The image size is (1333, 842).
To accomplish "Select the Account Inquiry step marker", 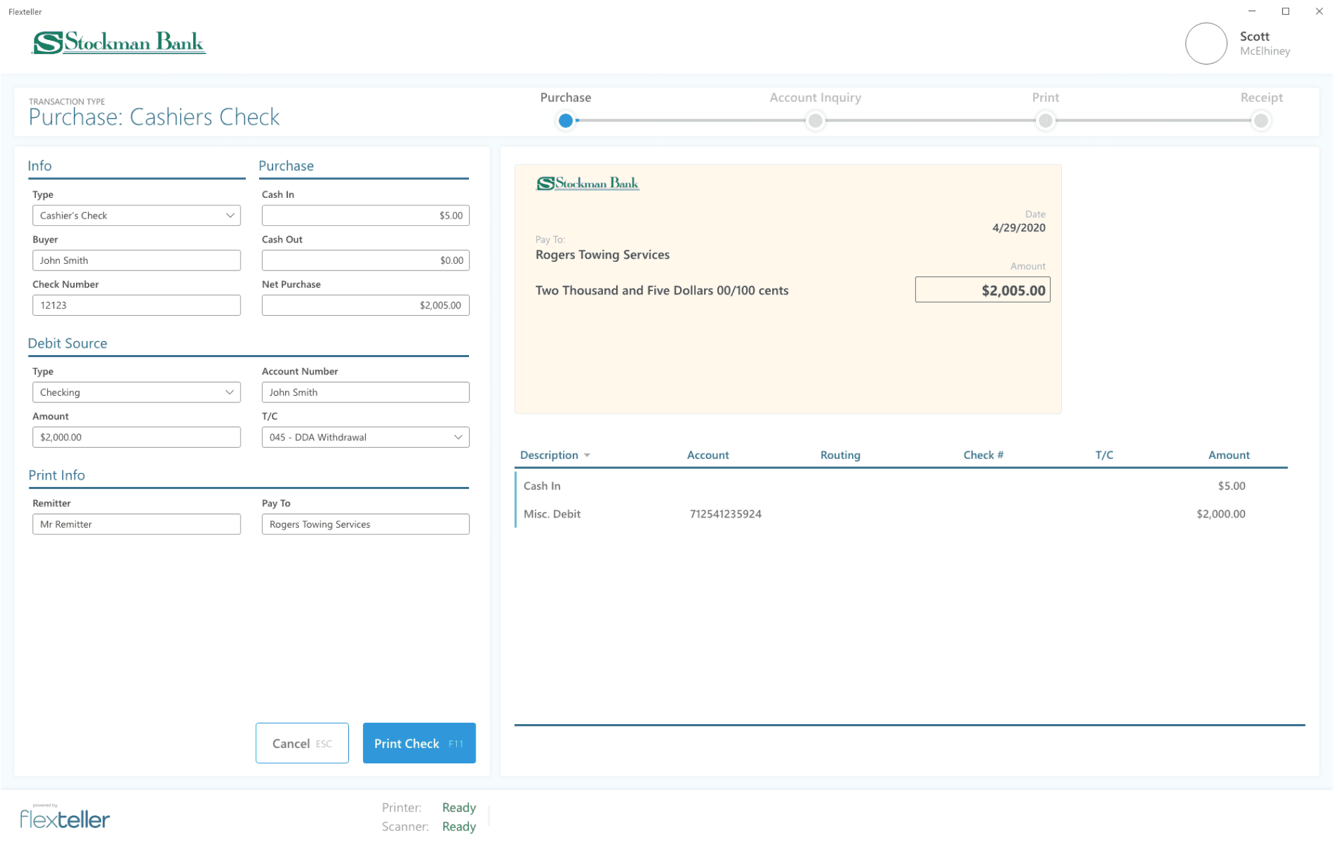I will pos(815,121).
